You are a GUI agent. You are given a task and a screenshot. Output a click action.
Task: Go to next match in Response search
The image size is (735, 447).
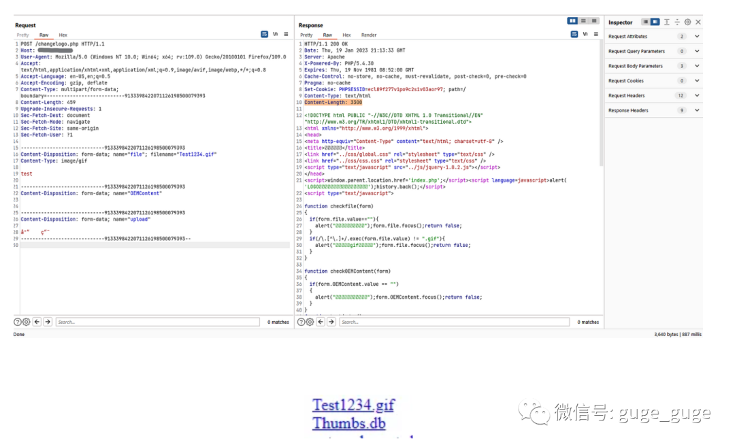(331, 322)
